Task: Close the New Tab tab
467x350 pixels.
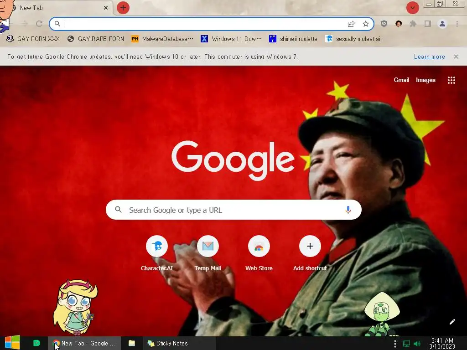Action: [106, 8]
